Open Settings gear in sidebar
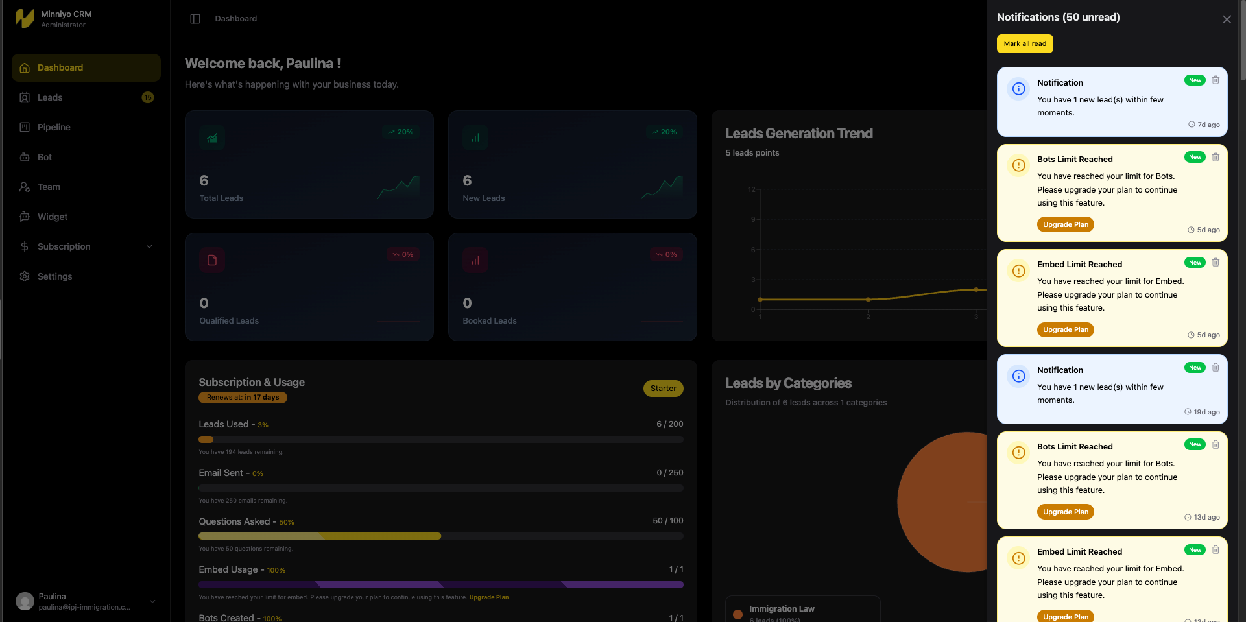Viewport: 1246px width, 622px height. 25,276
